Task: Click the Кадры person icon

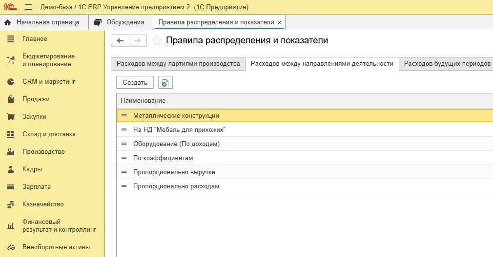Action: click(11, 169)
